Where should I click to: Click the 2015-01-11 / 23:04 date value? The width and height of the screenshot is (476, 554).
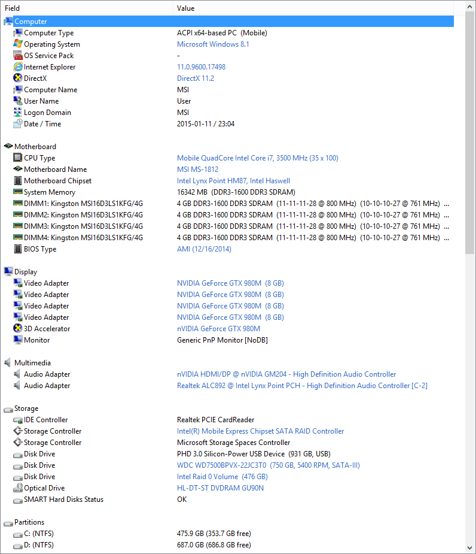click(206, 123)
